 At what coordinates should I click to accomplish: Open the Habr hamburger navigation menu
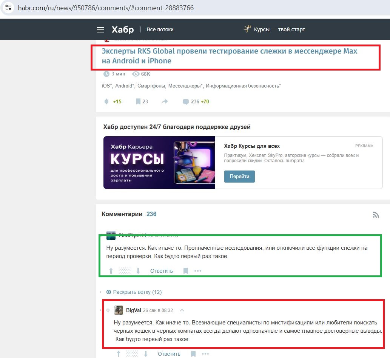point(100,29)
